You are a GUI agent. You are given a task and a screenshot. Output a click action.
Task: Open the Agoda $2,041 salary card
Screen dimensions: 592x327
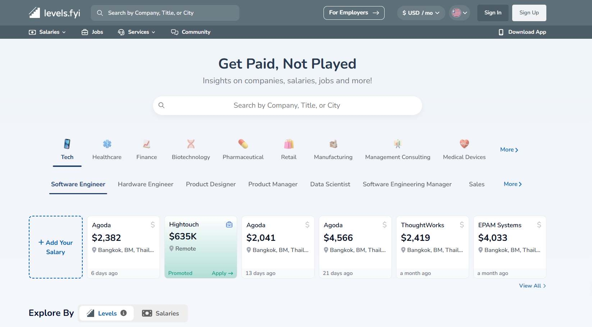pyautogui.click(x=278, y=247)
